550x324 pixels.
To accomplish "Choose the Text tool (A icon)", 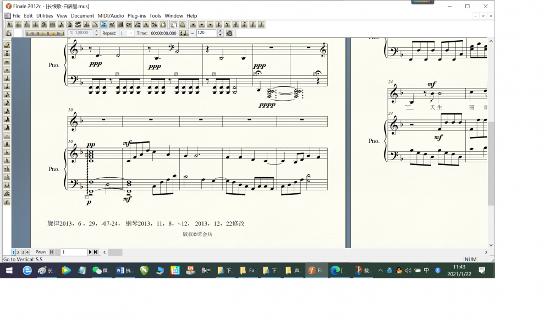I will coord(146,24).
